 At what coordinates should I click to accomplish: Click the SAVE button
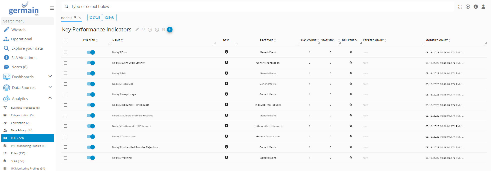pos(95,17)
